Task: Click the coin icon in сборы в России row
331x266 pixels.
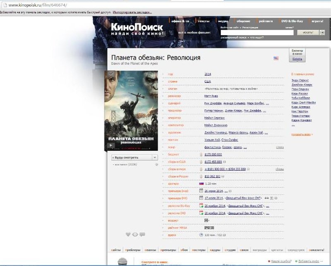Action: click(x=201, y=176)
